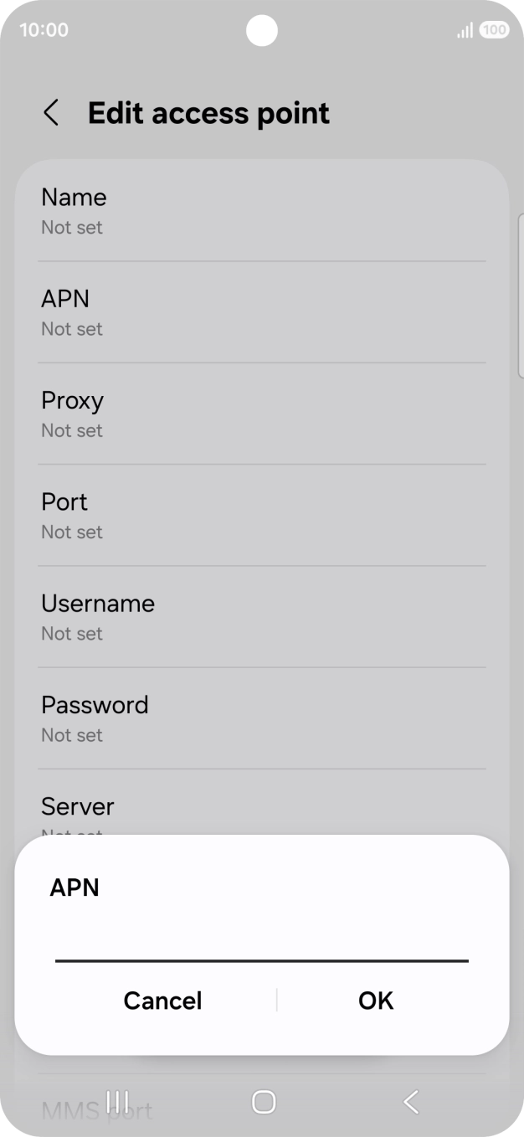This screenshot has width=524, height=1137.
Task: Select the Port setting row
Action: tap(262, 514)
